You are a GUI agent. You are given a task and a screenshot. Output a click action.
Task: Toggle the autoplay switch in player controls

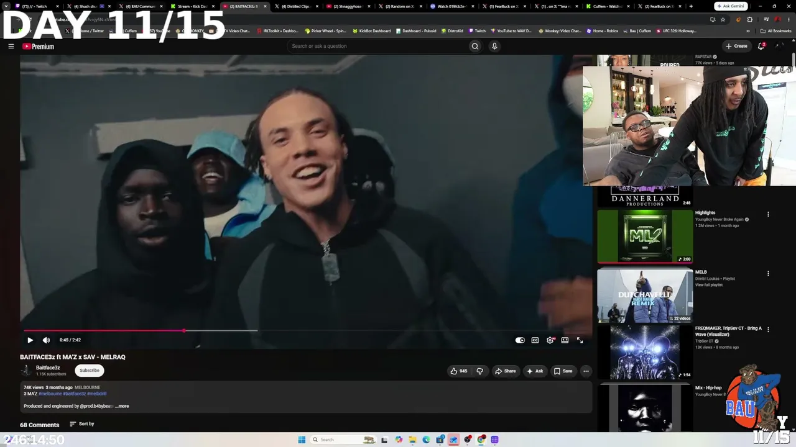520,340
